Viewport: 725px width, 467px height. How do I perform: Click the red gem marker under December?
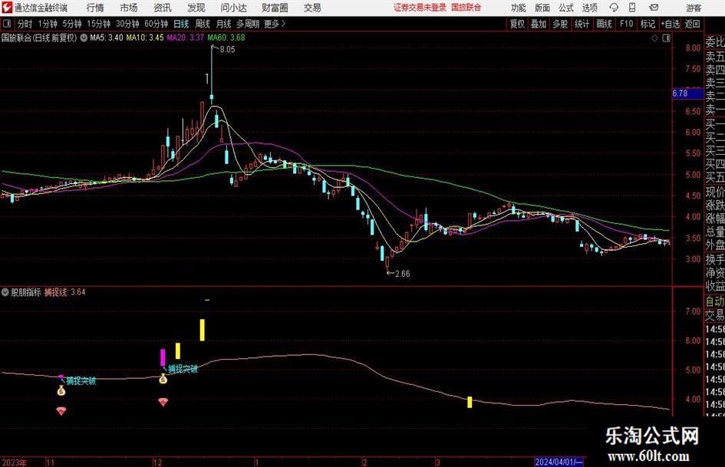tap(163, 402)
